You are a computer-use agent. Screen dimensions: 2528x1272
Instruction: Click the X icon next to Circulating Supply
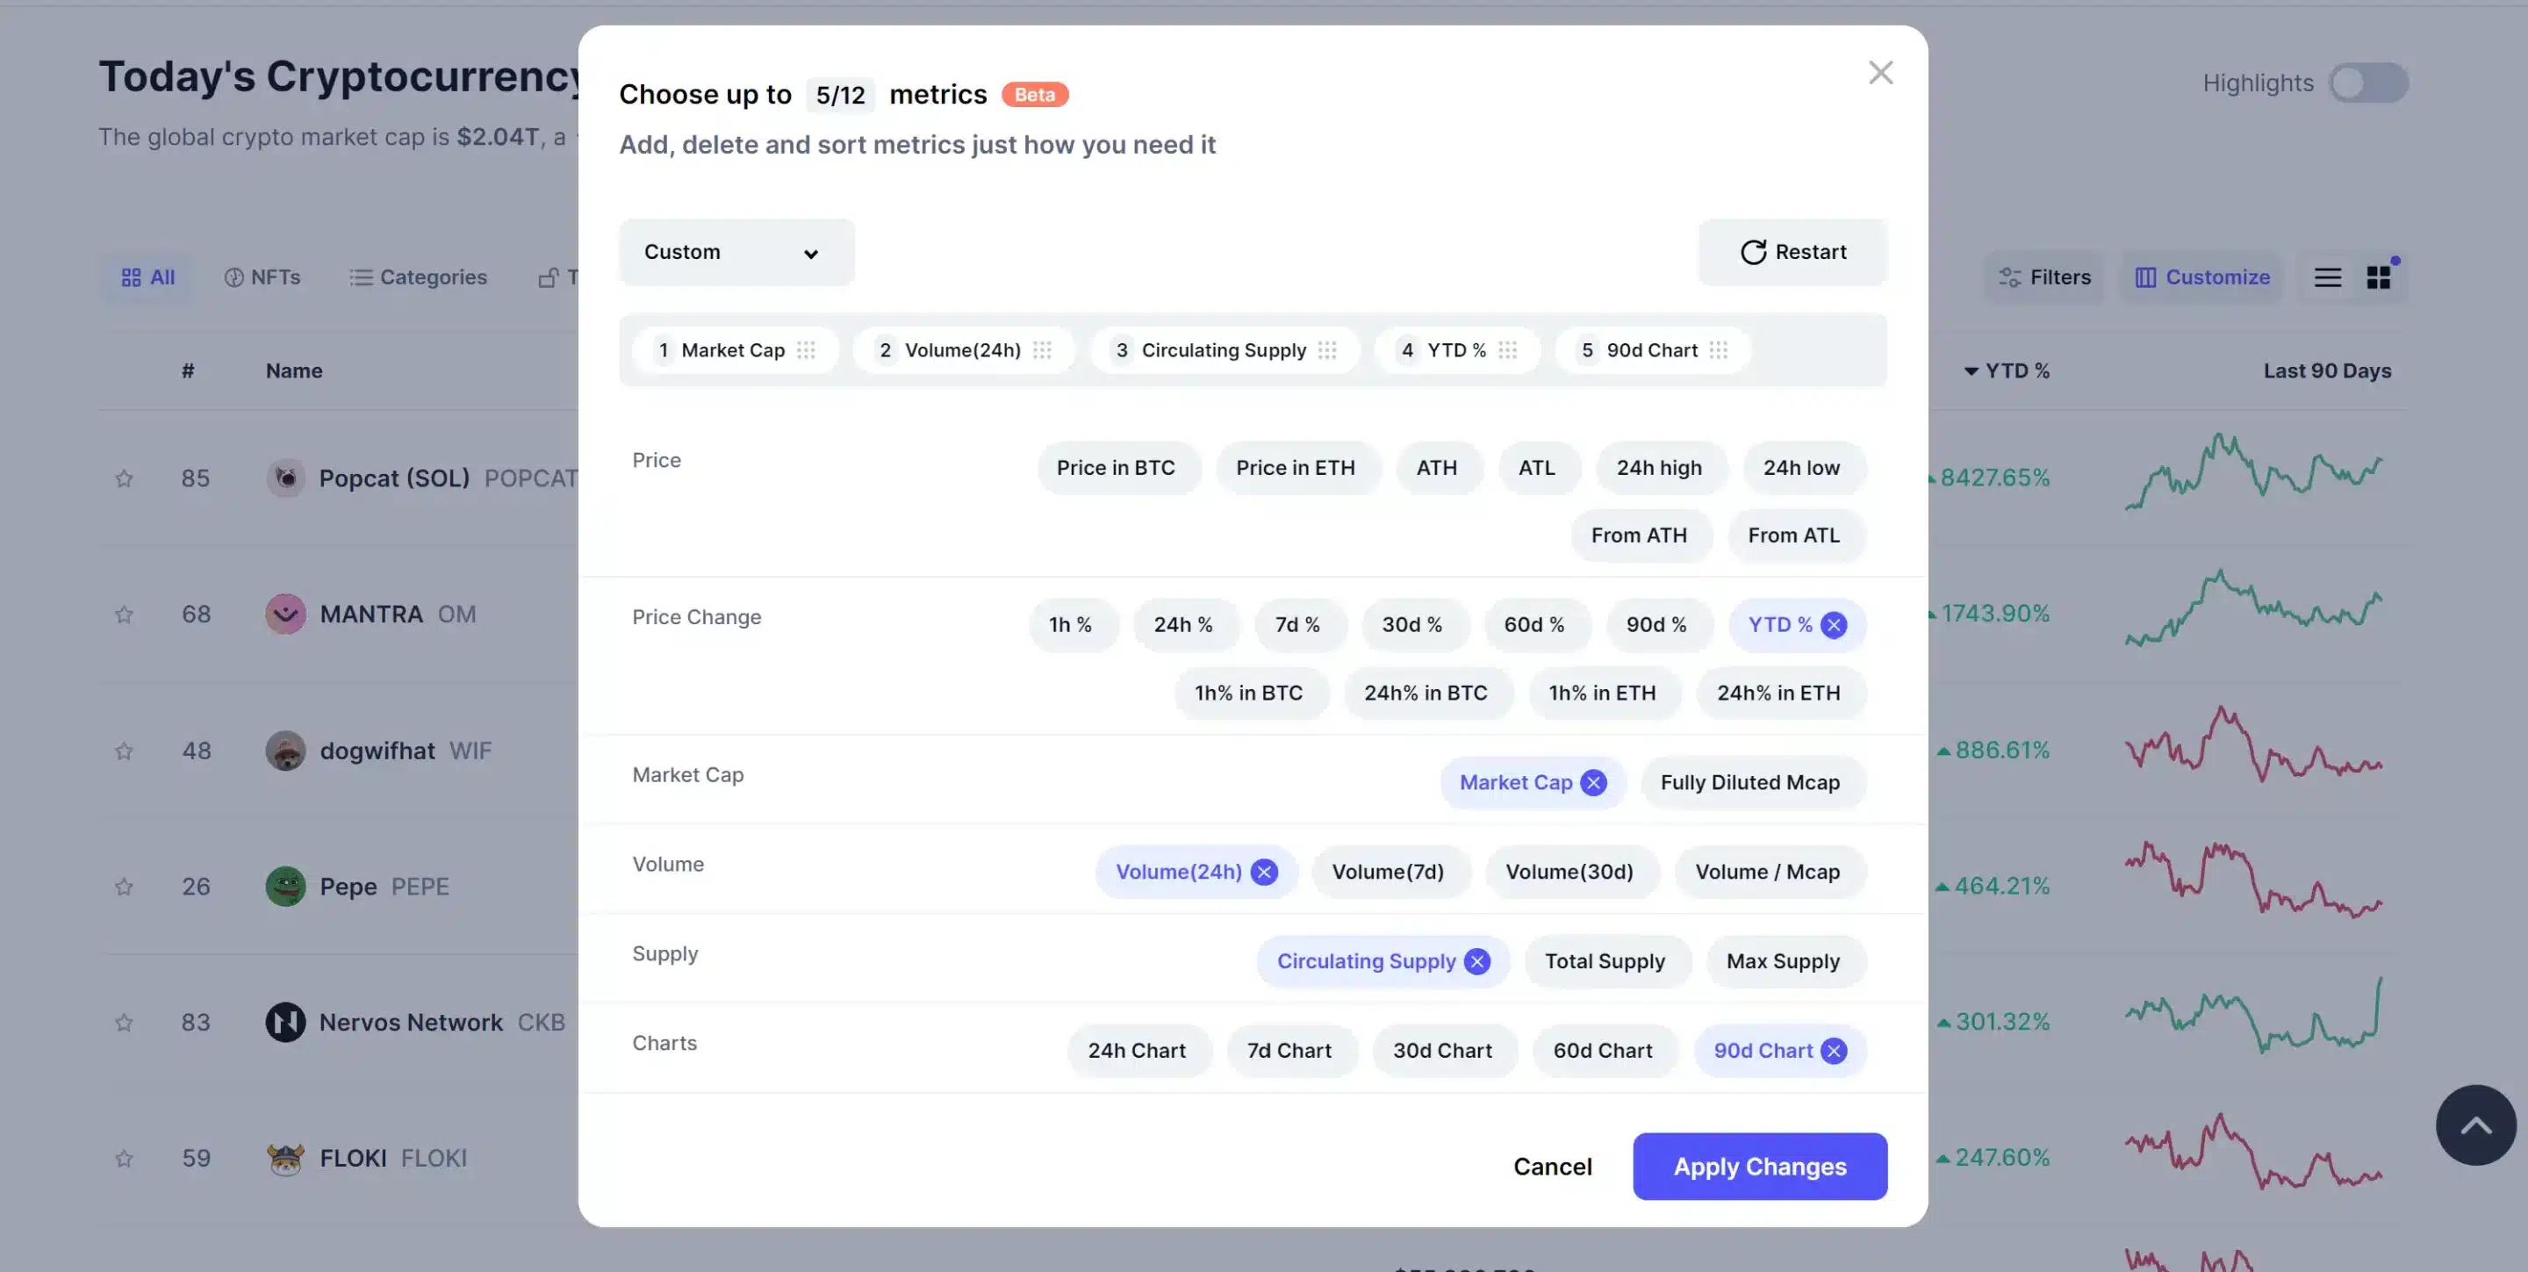pyautogui.click(x=1477, y=960)
